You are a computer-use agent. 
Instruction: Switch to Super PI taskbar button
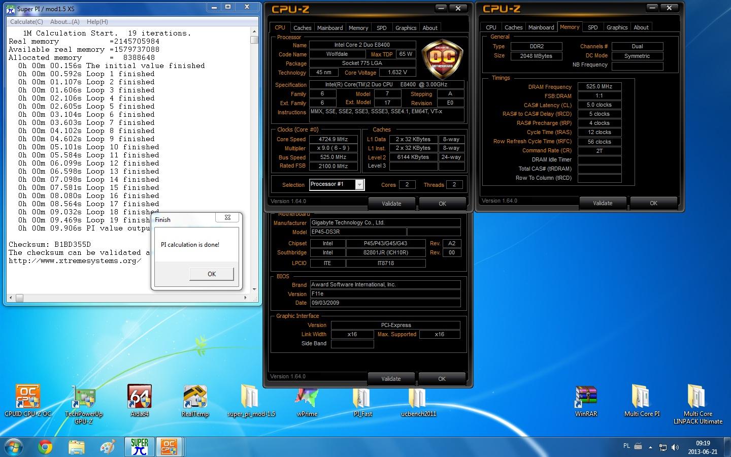point(139,447)
